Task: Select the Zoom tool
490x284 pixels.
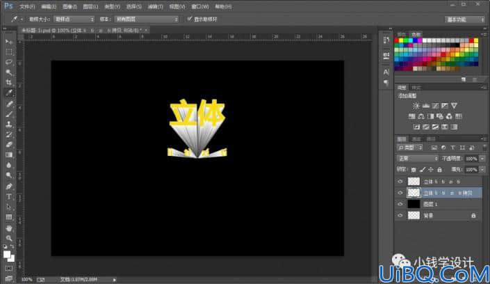Action: (x=9, y=238)
